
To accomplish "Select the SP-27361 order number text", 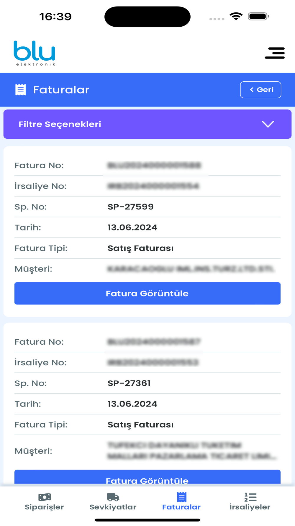I will (129, 383).
